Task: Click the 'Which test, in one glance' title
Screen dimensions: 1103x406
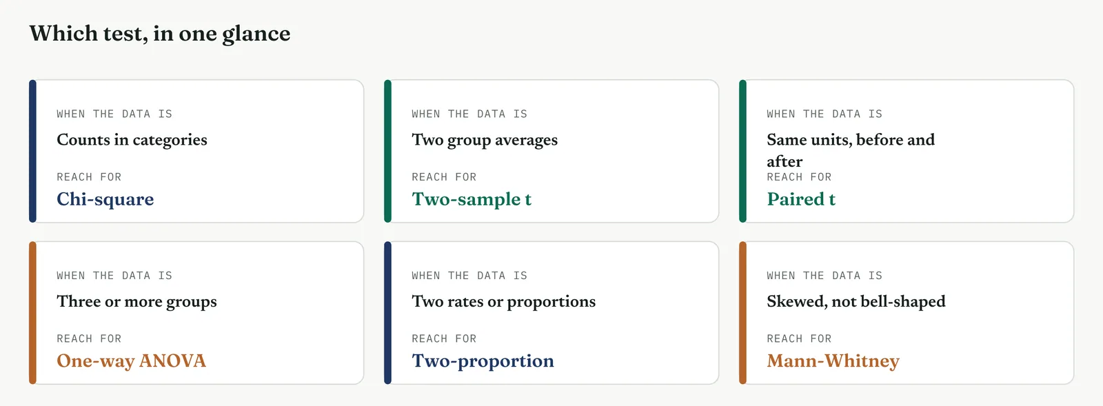Action: tap(160, 34)
